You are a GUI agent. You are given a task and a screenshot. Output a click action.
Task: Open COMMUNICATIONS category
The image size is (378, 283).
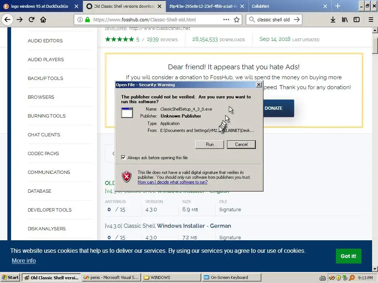[49, 172]
